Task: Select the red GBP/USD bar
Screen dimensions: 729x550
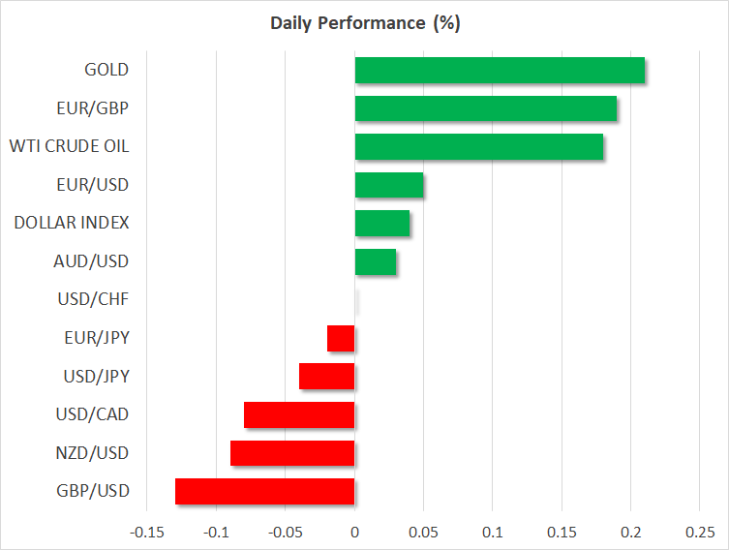Action: pyautogui.click(x=265, y=491)
